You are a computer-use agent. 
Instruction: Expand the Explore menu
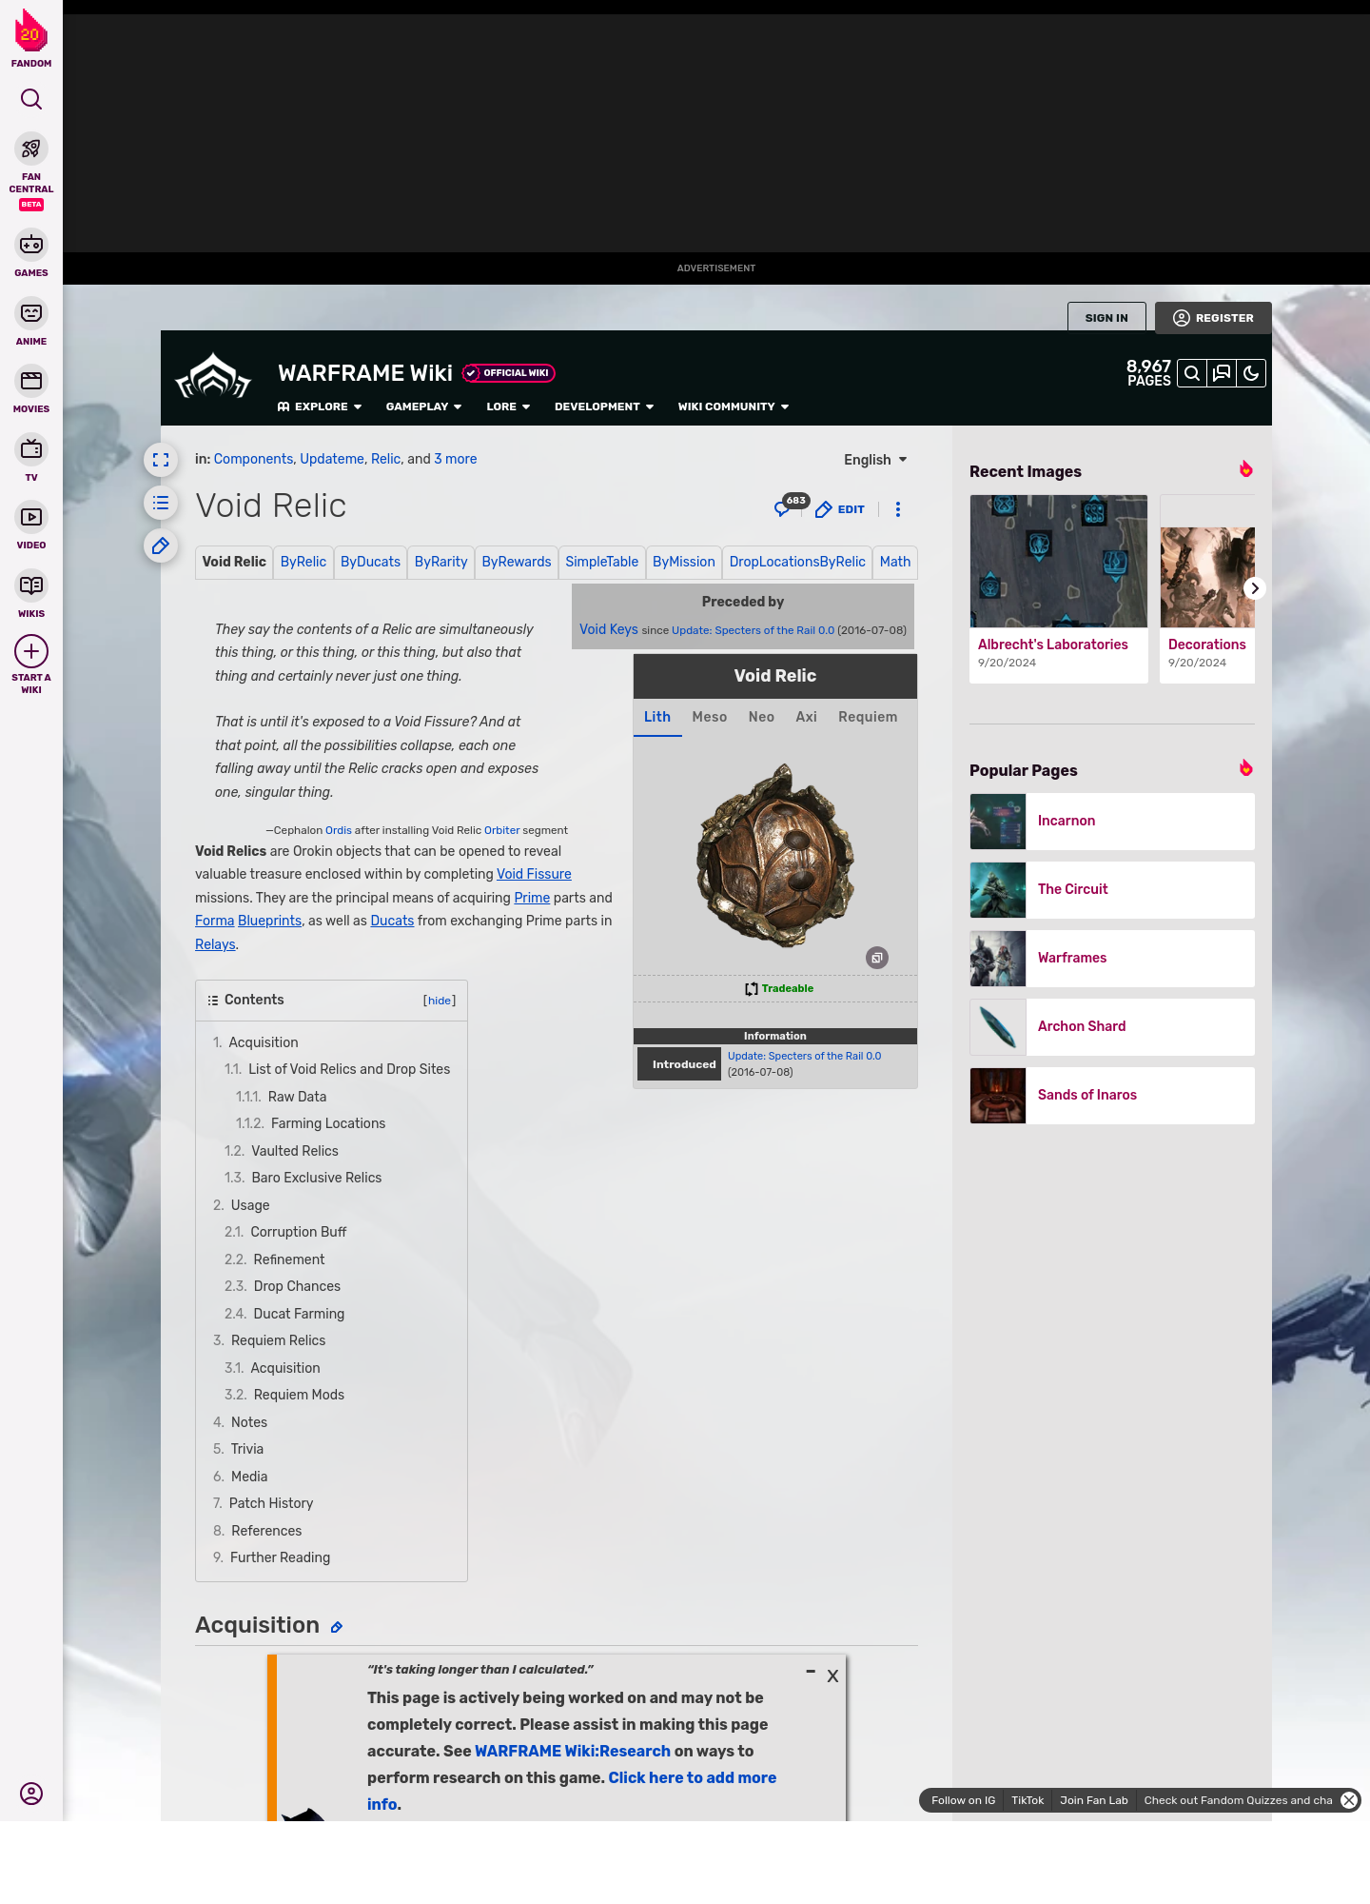320,407
